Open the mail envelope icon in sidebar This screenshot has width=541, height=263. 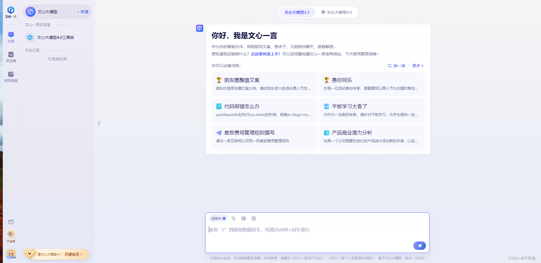coord(11,222)
